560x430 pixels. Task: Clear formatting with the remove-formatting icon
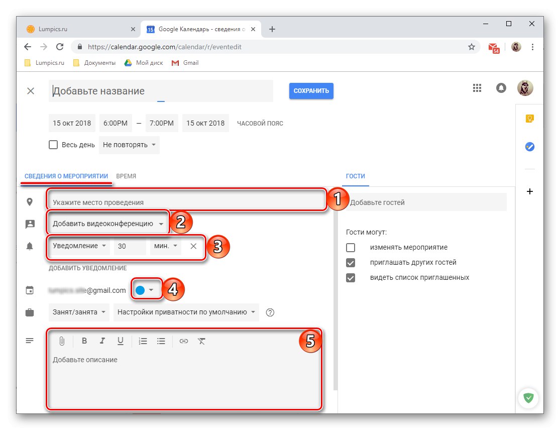pos(202,341)
